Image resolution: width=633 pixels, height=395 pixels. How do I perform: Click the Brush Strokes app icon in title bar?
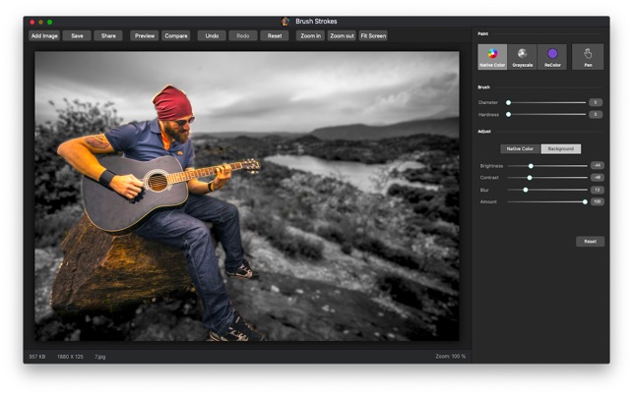(285, 21)
